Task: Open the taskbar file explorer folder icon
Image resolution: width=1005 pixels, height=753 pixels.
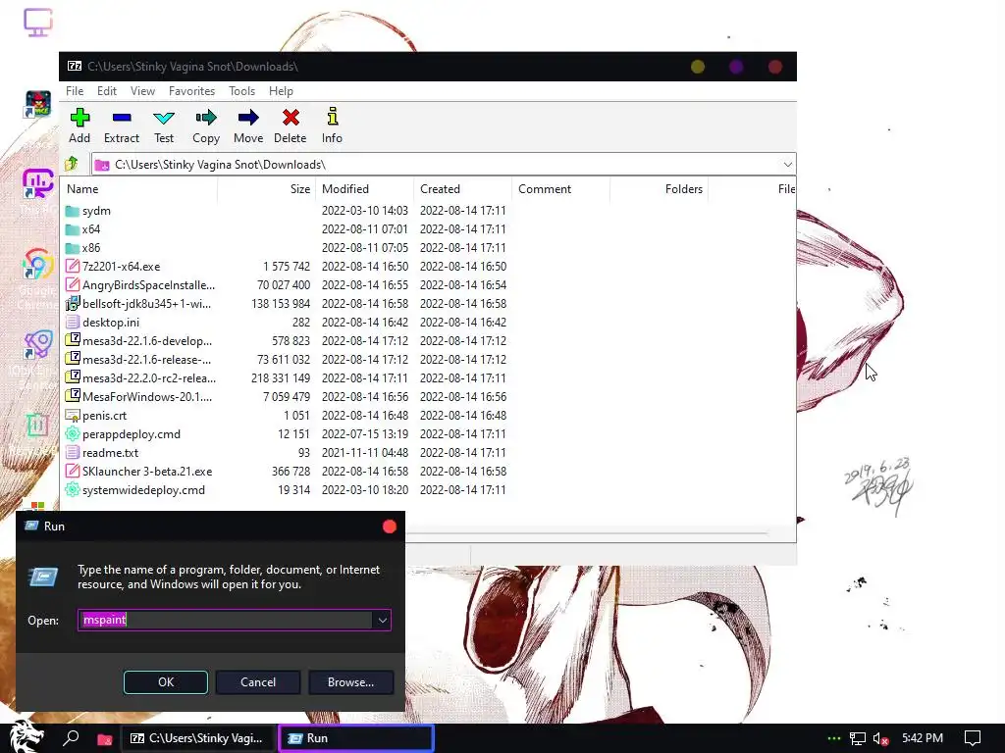Action: [104, 739]
